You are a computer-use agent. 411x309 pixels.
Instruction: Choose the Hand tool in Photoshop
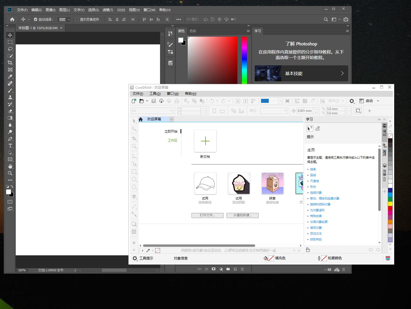pos(10,167)
